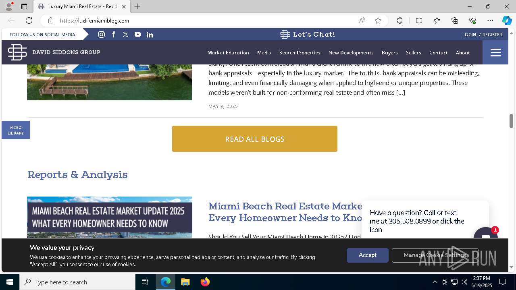Go to the Contact page
Image resolution: width=516 pixels, height=290 pixels.
[x=438, y=53]
